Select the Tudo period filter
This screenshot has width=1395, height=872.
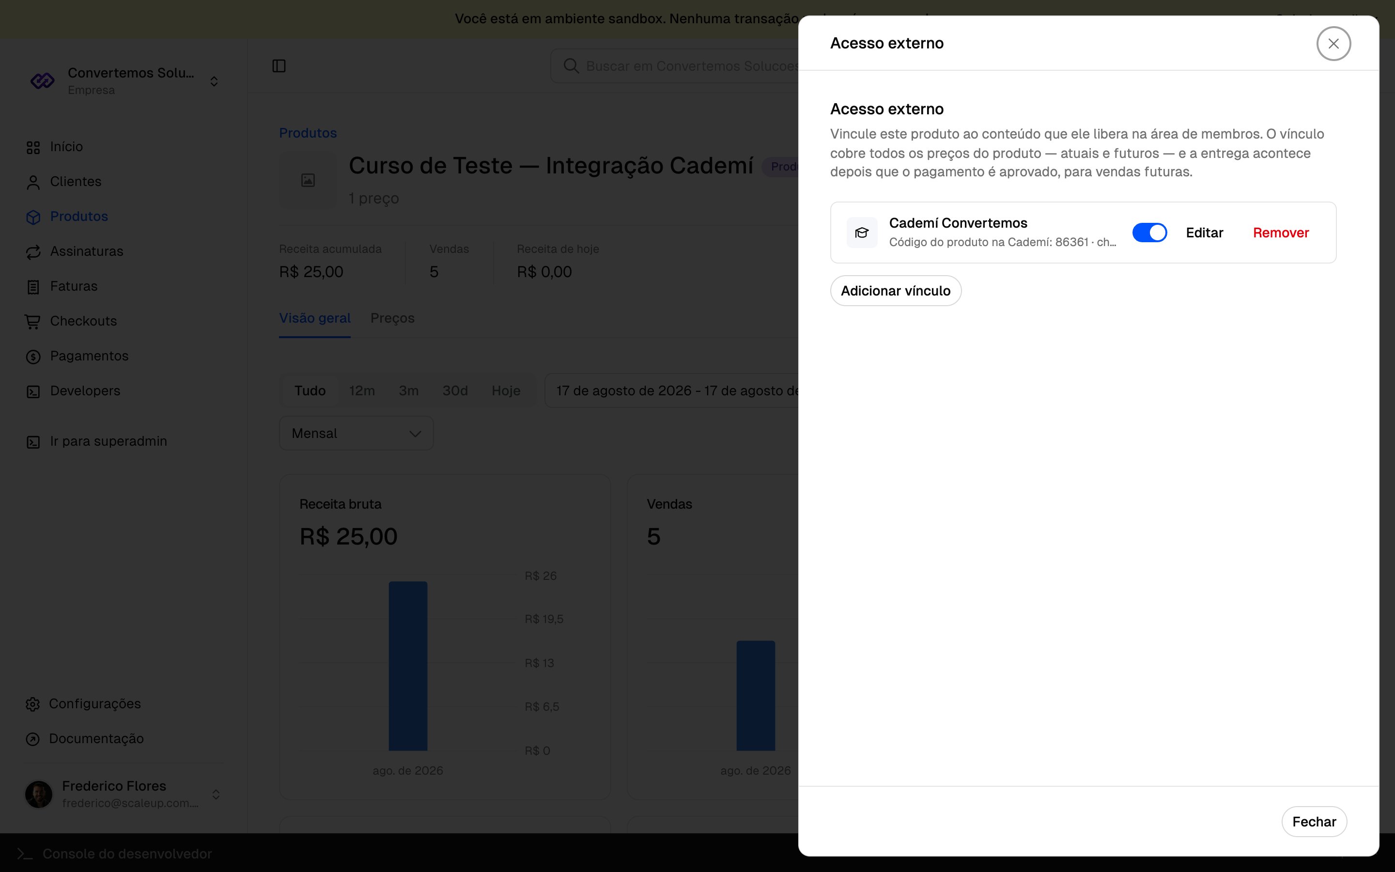(x=310, y=390)
